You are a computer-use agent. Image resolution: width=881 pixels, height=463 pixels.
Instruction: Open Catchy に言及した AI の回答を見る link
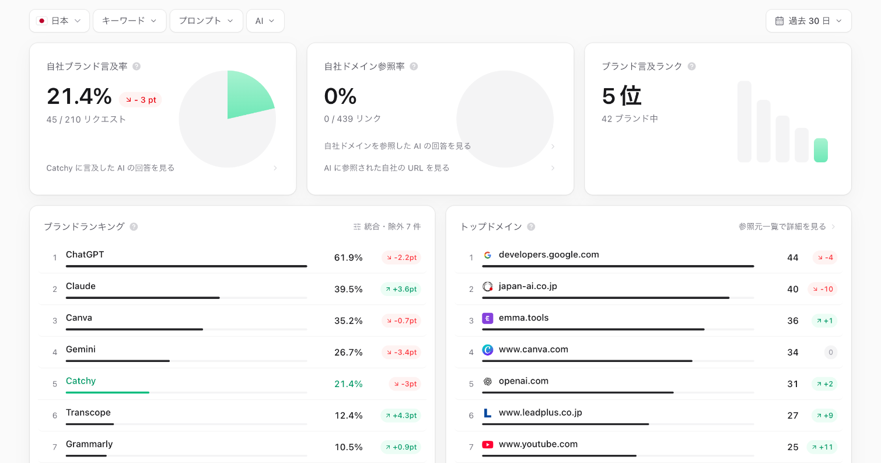pos(162,168)
